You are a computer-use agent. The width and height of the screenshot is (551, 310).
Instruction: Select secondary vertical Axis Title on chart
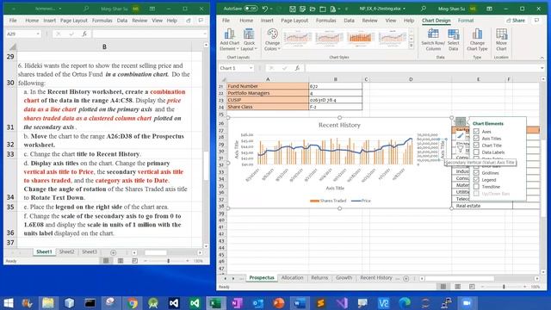(443, 149)
